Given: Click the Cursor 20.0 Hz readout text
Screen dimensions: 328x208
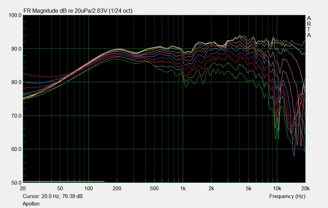Looking at the screenshot, I should click(53, 196).
